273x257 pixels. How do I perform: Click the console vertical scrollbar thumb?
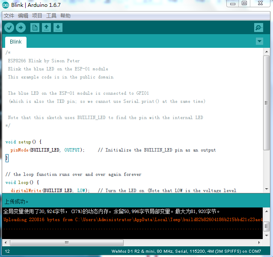(267, 226)
